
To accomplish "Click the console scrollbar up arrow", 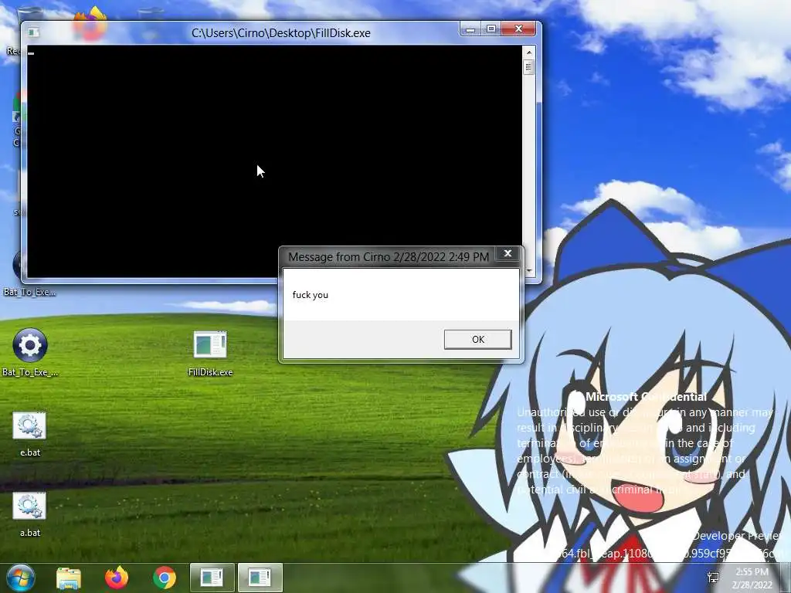I will coord(528,52).
